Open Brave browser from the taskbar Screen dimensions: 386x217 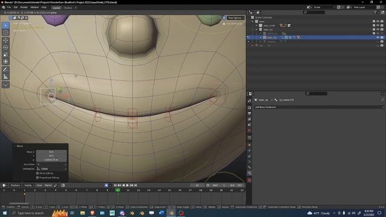(92, 213)
